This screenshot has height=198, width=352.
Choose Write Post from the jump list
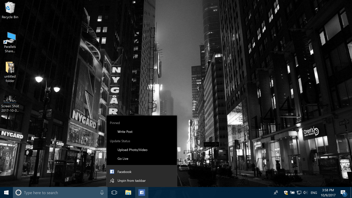tap(141, 132)
